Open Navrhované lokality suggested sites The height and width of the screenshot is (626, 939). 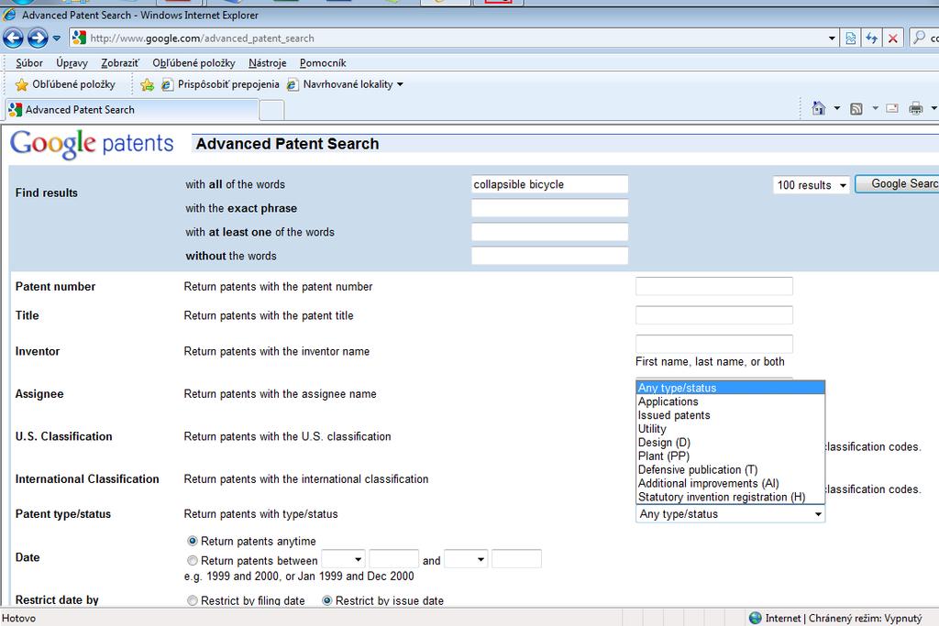(345, 84)
